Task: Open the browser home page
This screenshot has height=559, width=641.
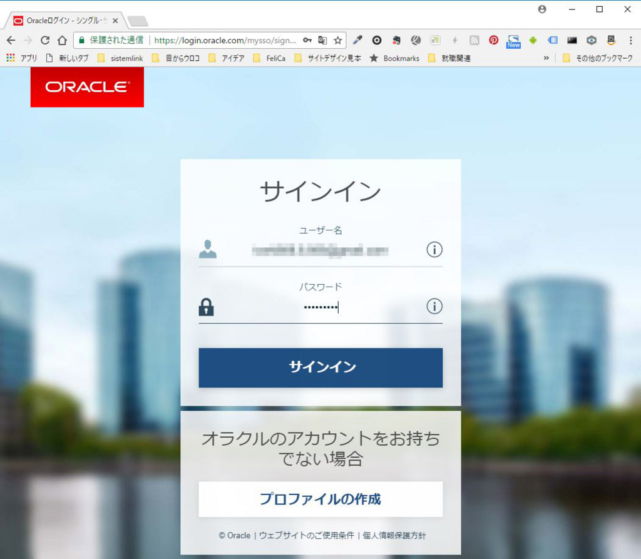Action: coord(62,40)
